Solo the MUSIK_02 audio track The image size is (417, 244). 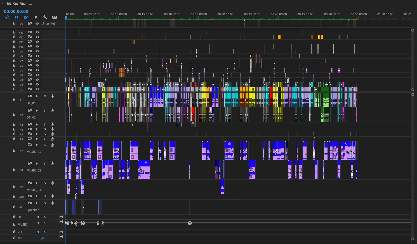[45, 163]
